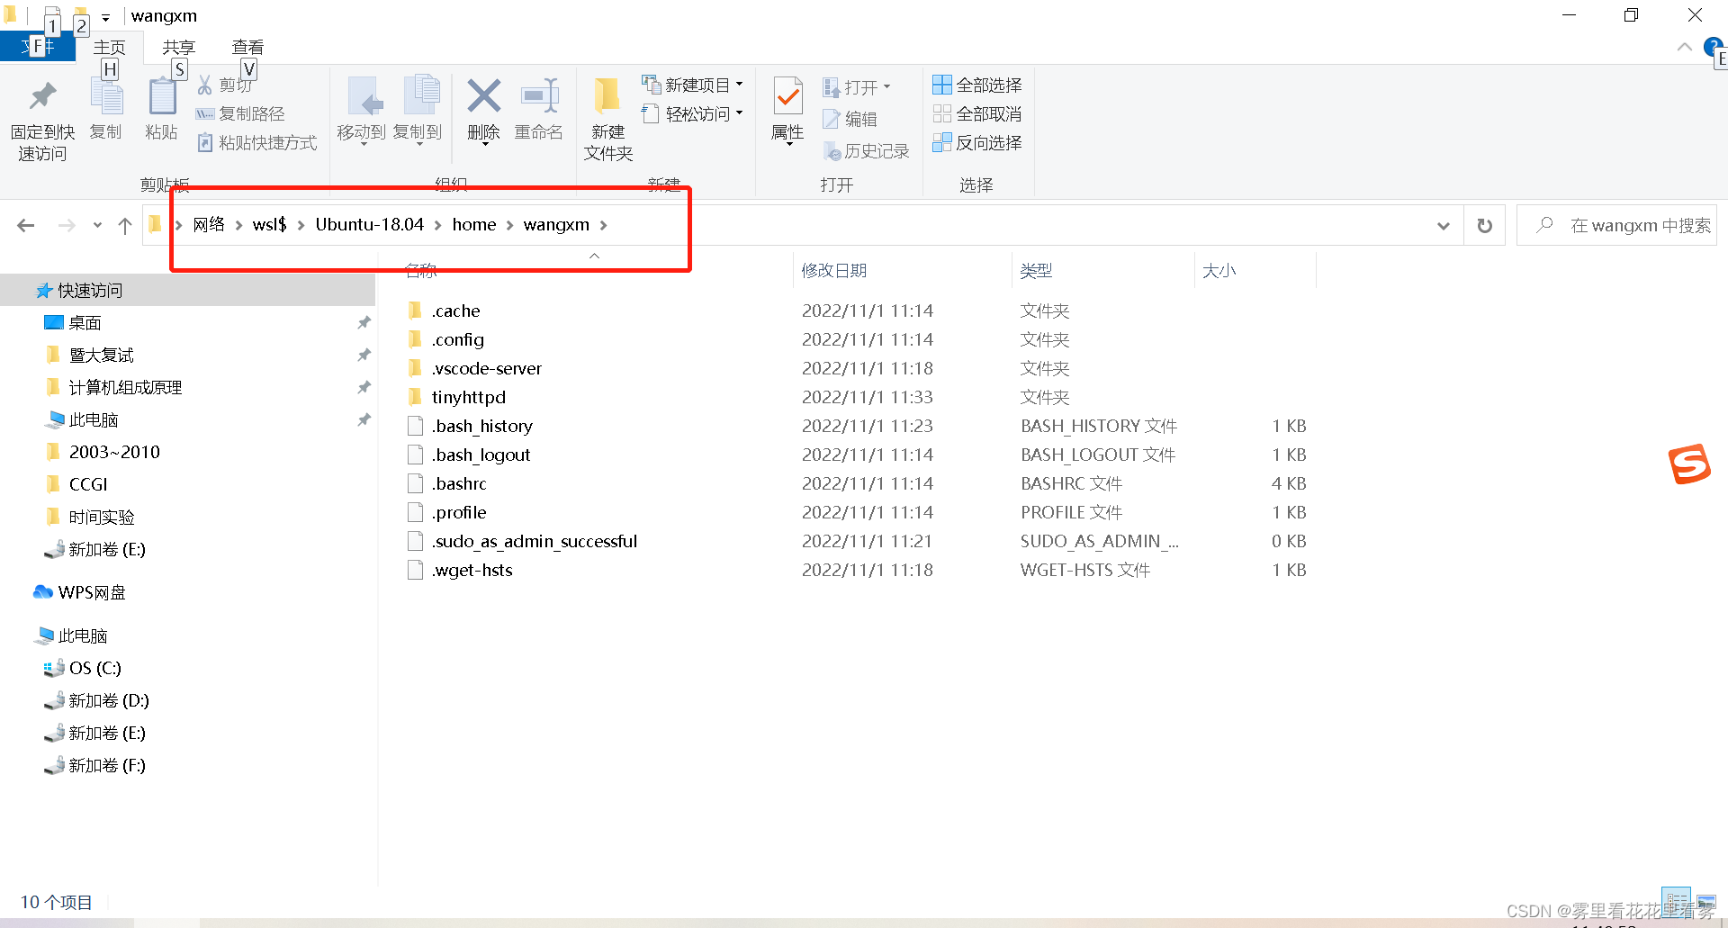Click home in the address breadcrumb
The height and width of the screenshot is (928, 1728).
[x=474, y=224]
